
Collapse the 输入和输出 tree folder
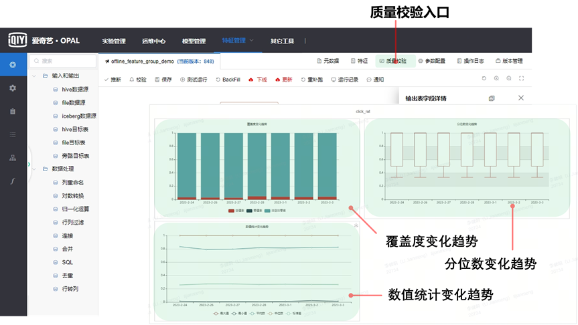35,76
